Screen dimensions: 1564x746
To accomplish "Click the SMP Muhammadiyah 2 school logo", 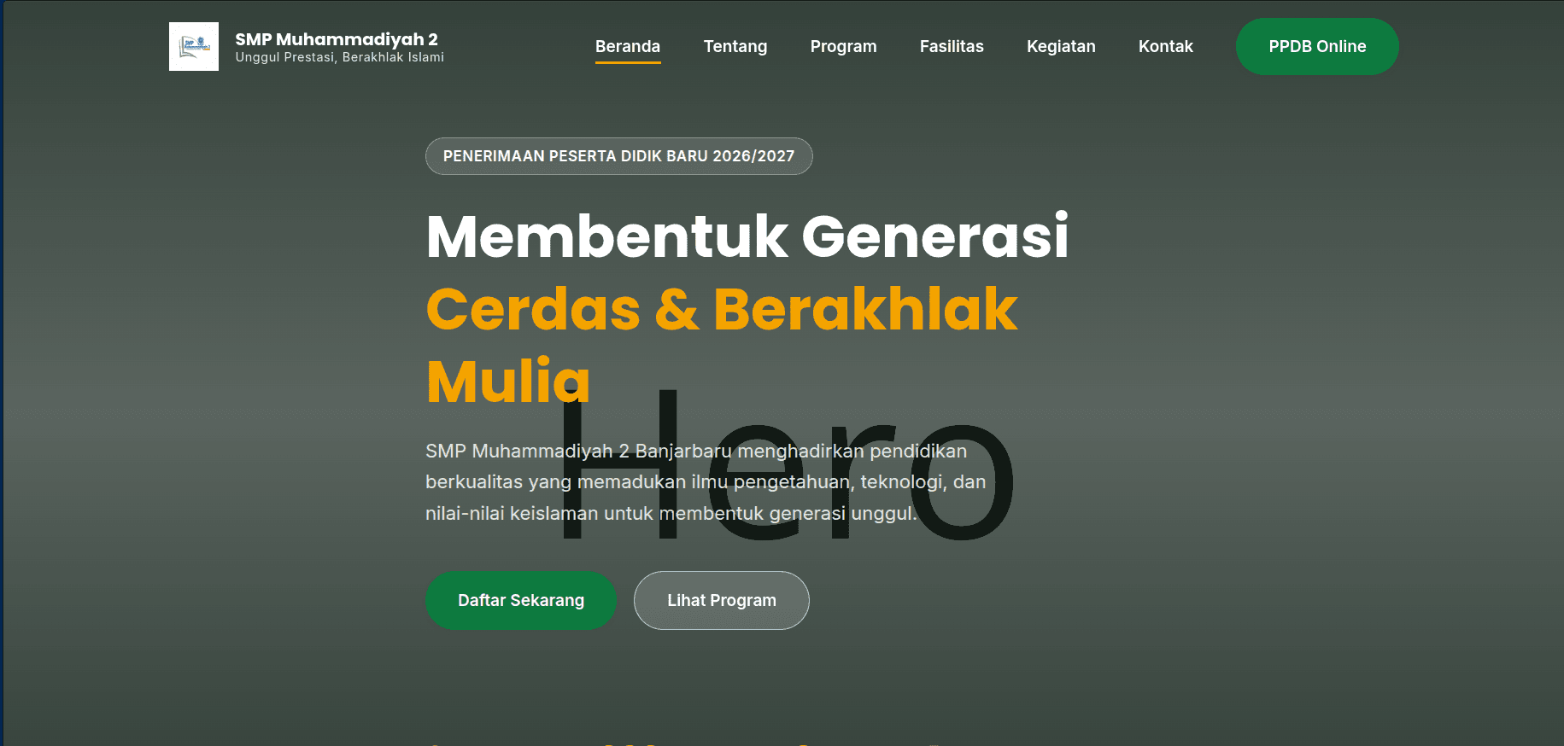I will [194, 46].
